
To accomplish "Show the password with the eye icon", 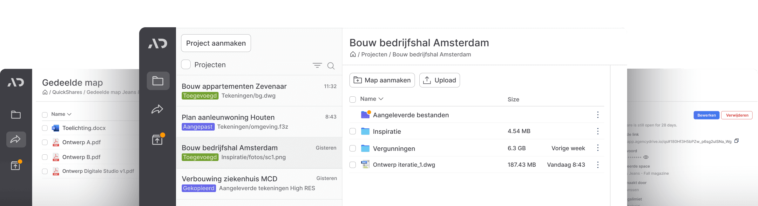I will [x=646, y=157].
